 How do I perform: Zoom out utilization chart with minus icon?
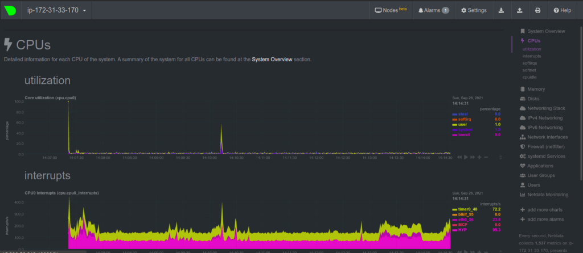coord(486,157)
